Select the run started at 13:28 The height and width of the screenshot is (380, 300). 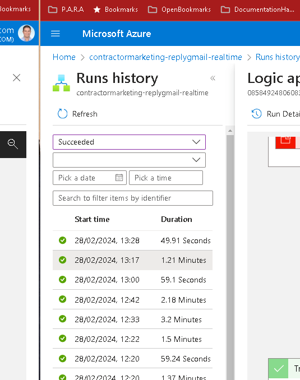(x=132, y=240)
